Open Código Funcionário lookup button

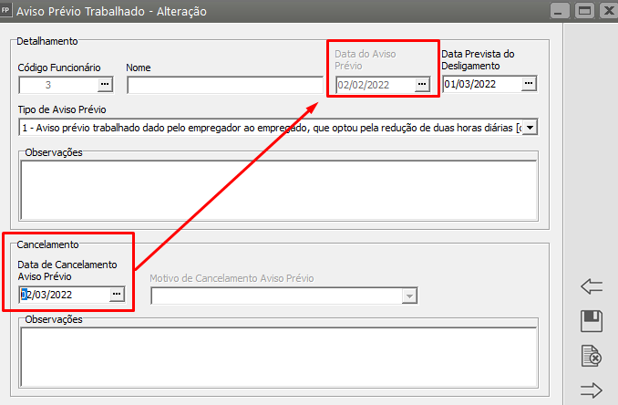105,85
